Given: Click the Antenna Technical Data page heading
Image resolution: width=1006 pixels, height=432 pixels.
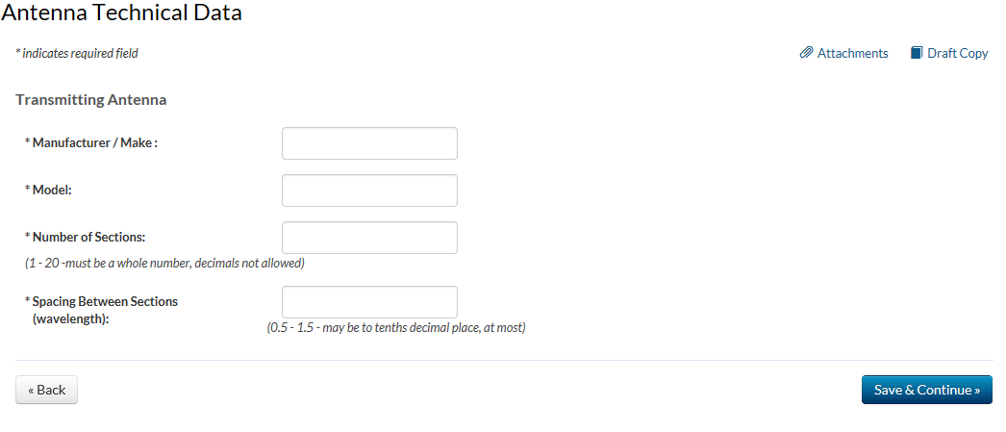Looking at the screenshot, I should pyautogui.click(x=122, y=13).
